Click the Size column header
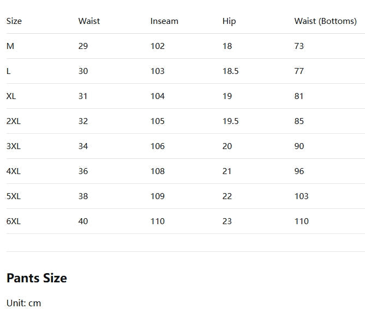This screenshot has width=365, height=309. tap(14, 21)
